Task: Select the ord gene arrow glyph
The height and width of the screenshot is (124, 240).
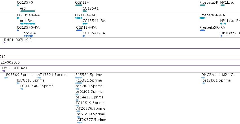Action: tap(27, 11)
